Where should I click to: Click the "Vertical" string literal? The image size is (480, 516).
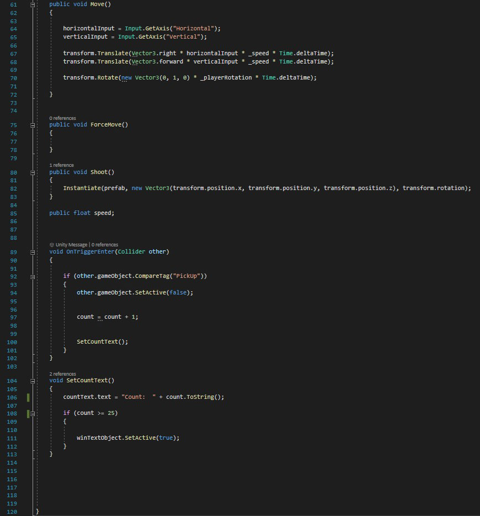tap(183, 37)
